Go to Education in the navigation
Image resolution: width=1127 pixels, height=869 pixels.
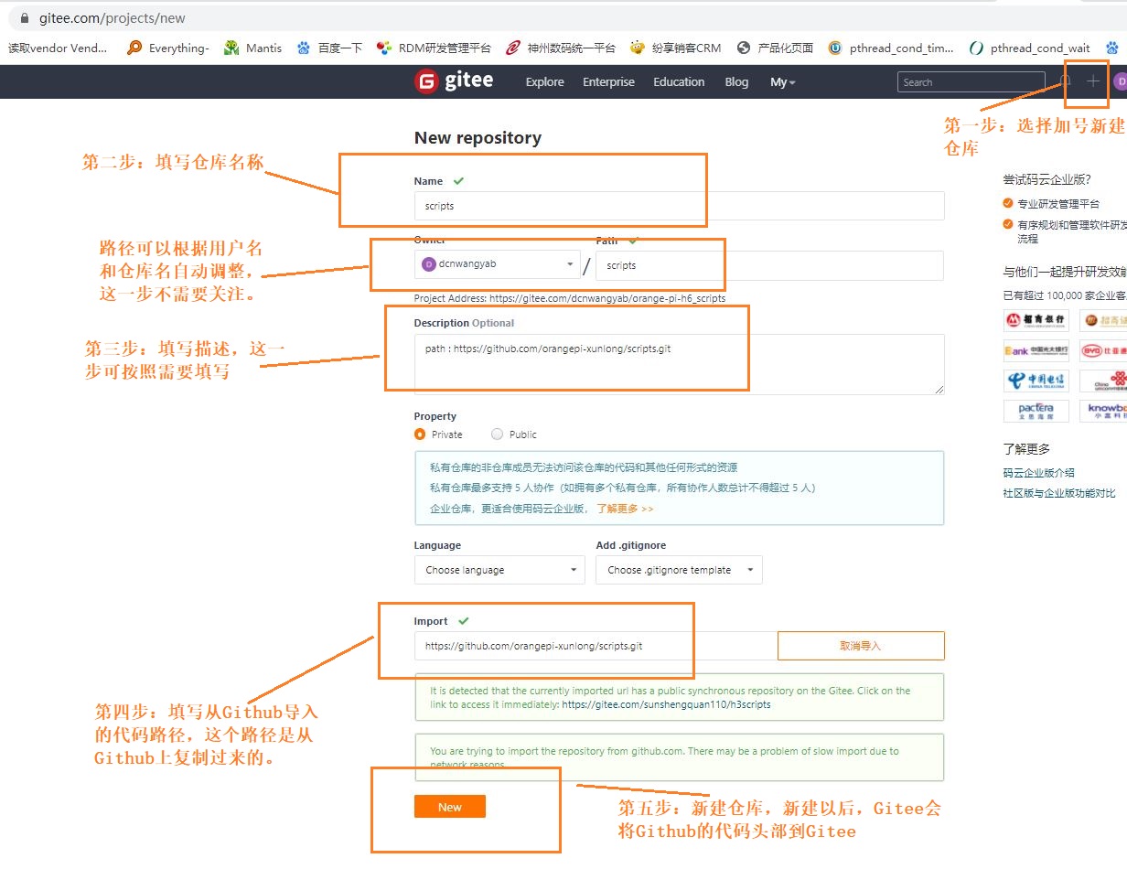(679, 82)
